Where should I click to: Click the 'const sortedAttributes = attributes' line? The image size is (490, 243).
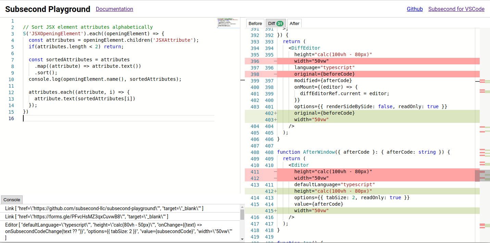point(79,60)
